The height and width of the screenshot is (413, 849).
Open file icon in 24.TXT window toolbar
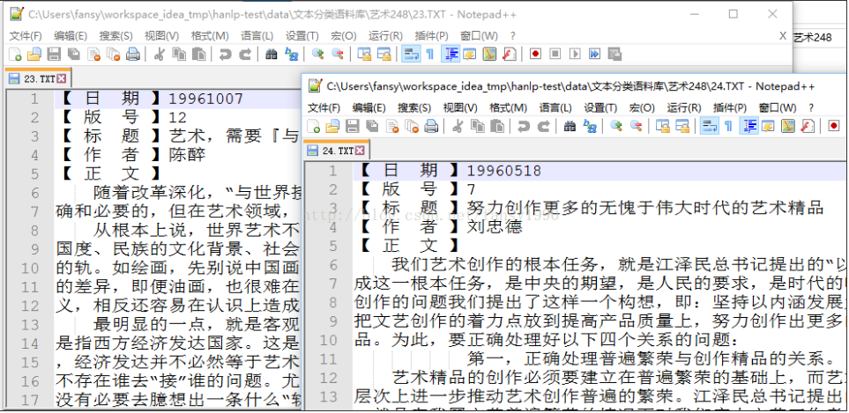click(332, 127)
